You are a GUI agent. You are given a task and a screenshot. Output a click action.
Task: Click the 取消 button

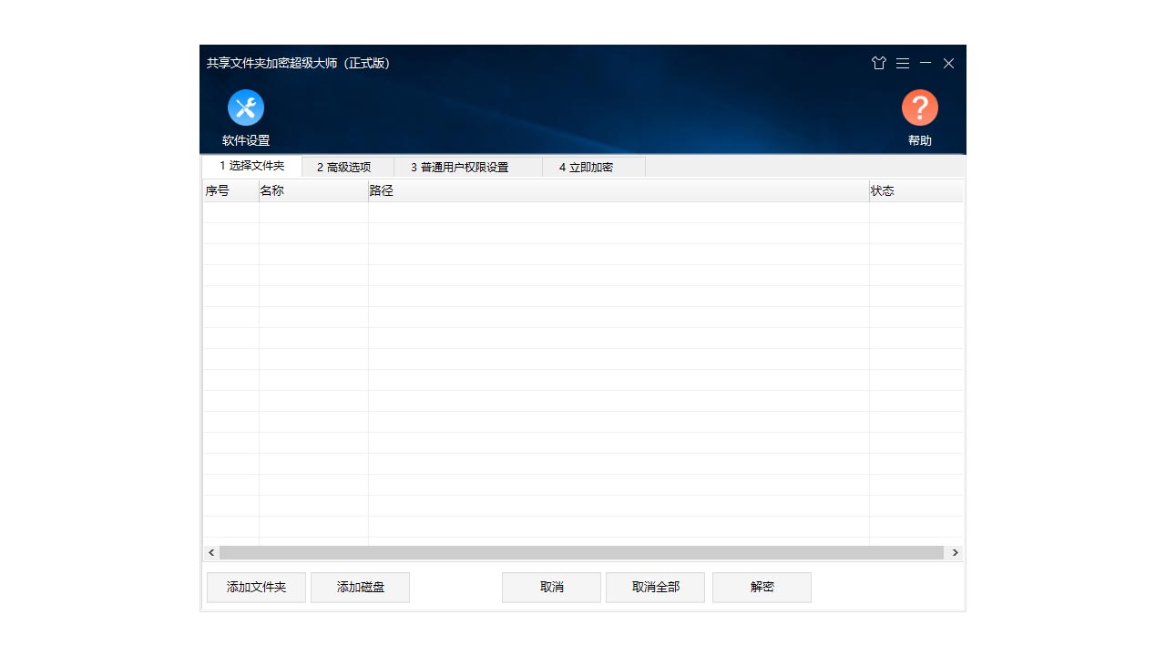click(551, 588)
